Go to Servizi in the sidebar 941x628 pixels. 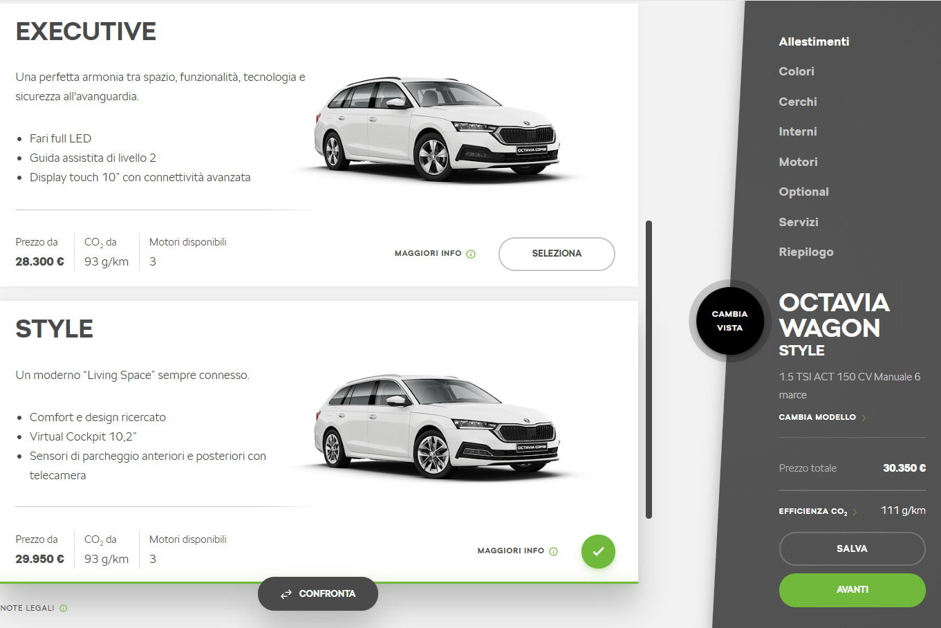point(798,222)
